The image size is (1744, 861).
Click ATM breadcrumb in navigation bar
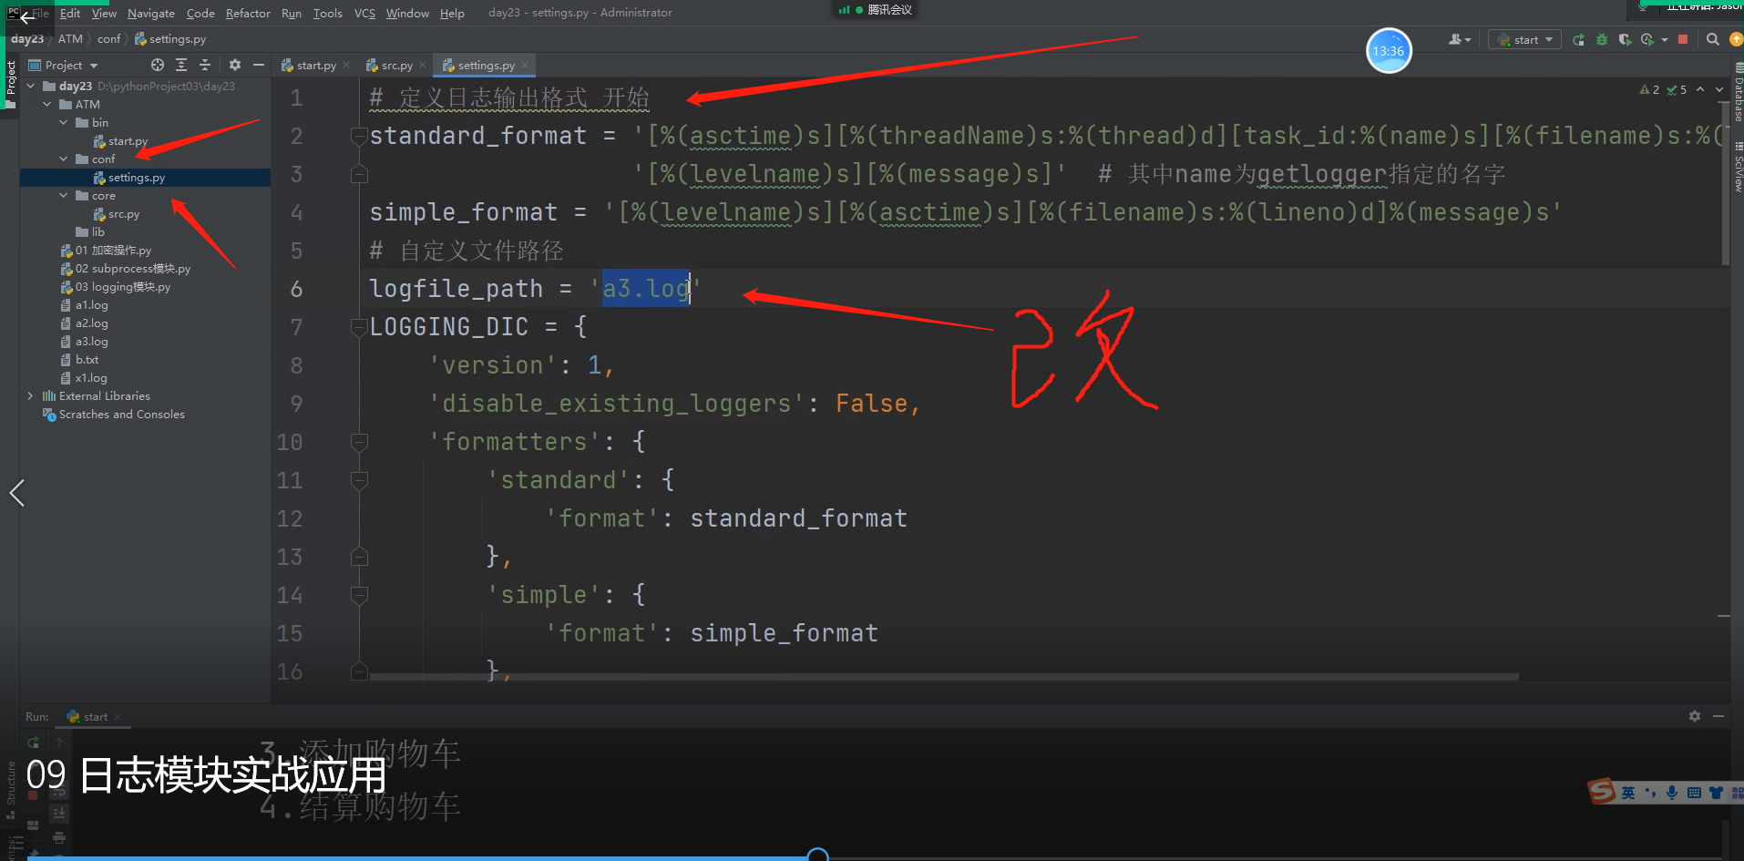tap(70, 39)
